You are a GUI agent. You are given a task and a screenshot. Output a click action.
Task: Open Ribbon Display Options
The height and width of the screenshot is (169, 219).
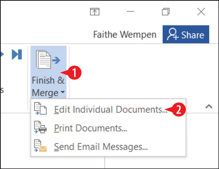[95, 11]
